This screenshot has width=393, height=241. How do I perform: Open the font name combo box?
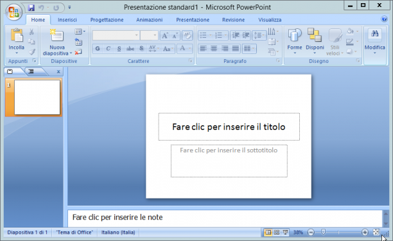(116, 35)
